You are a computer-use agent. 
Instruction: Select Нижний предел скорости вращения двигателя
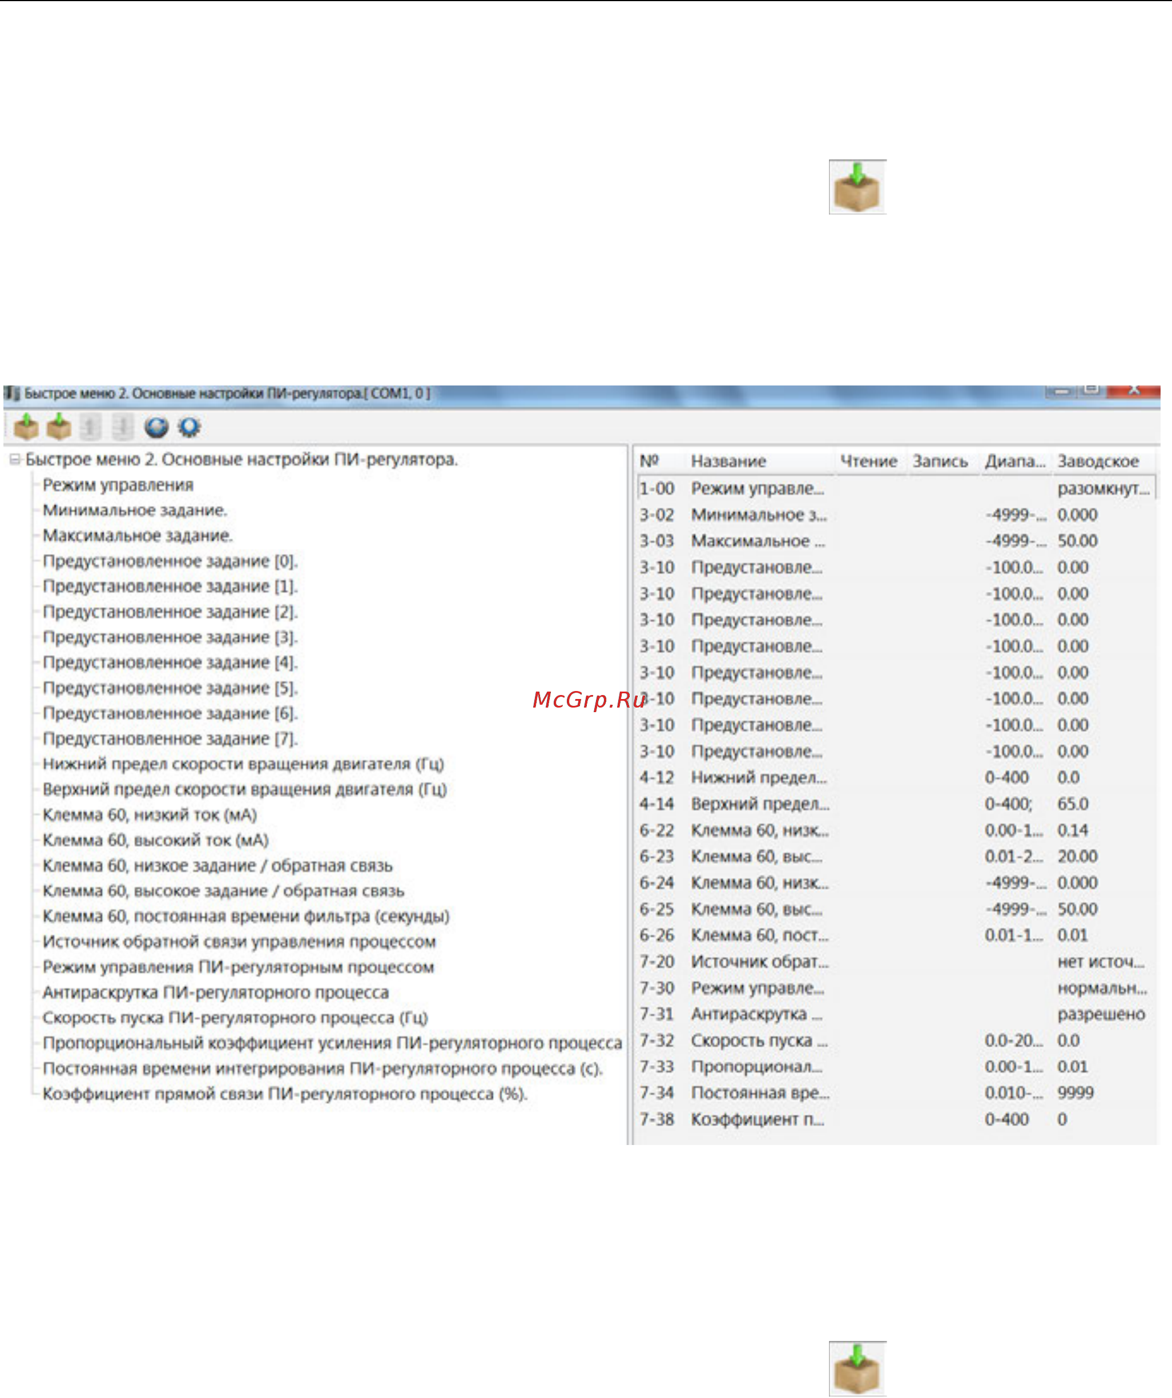tap(244, 764)
